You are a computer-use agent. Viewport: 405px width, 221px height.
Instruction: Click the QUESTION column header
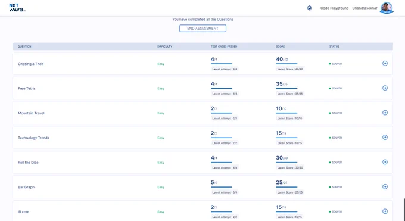24,46
